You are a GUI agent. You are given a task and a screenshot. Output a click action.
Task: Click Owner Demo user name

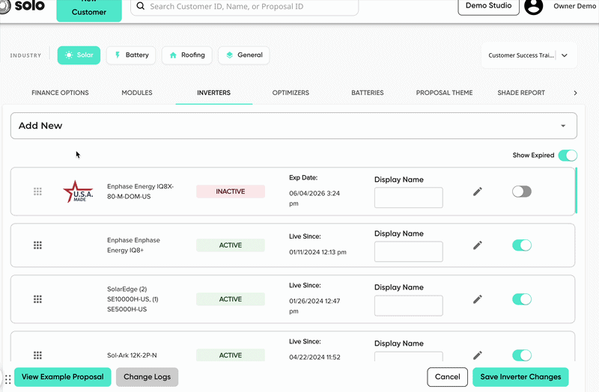pos(574,6)
